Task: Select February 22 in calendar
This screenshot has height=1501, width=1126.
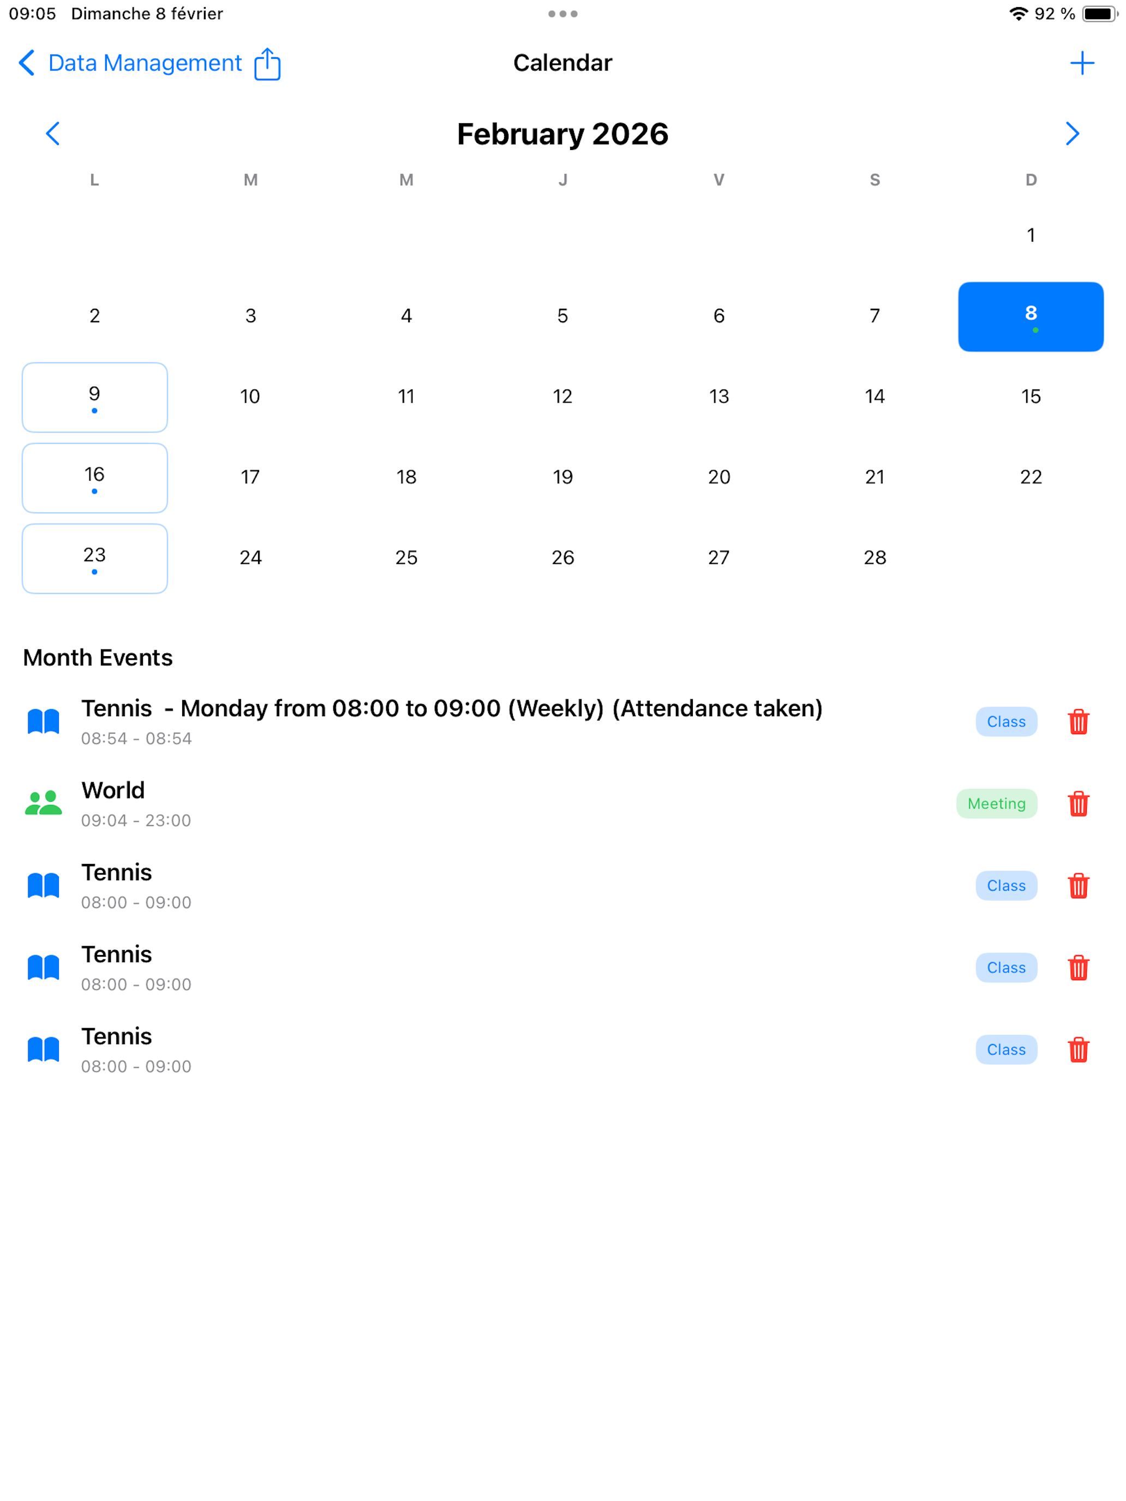Action: tap(1031, 478)
